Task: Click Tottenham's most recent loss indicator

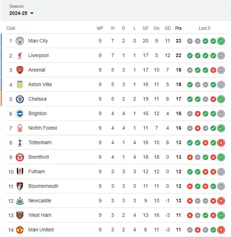Action: point(221,143)
